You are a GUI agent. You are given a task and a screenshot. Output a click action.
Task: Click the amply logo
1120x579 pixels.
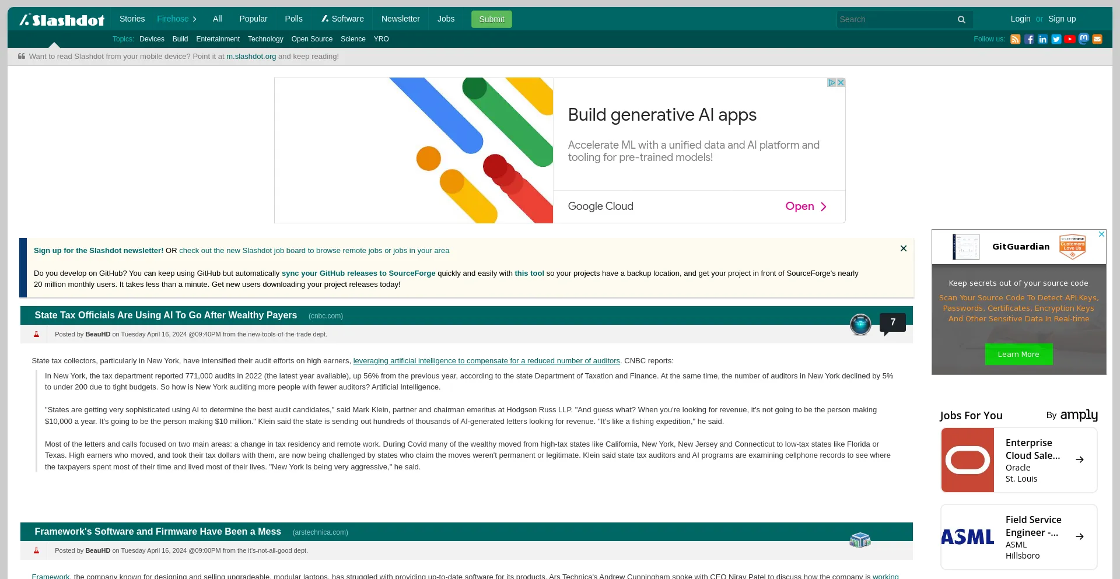(x=1079, y=415)
